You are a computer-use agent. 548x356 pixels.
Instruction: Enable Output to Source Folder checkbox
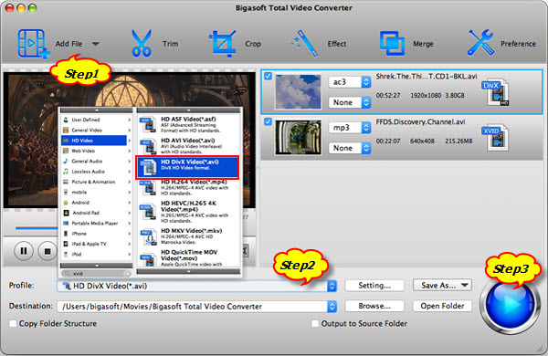(x=315, y=323)
